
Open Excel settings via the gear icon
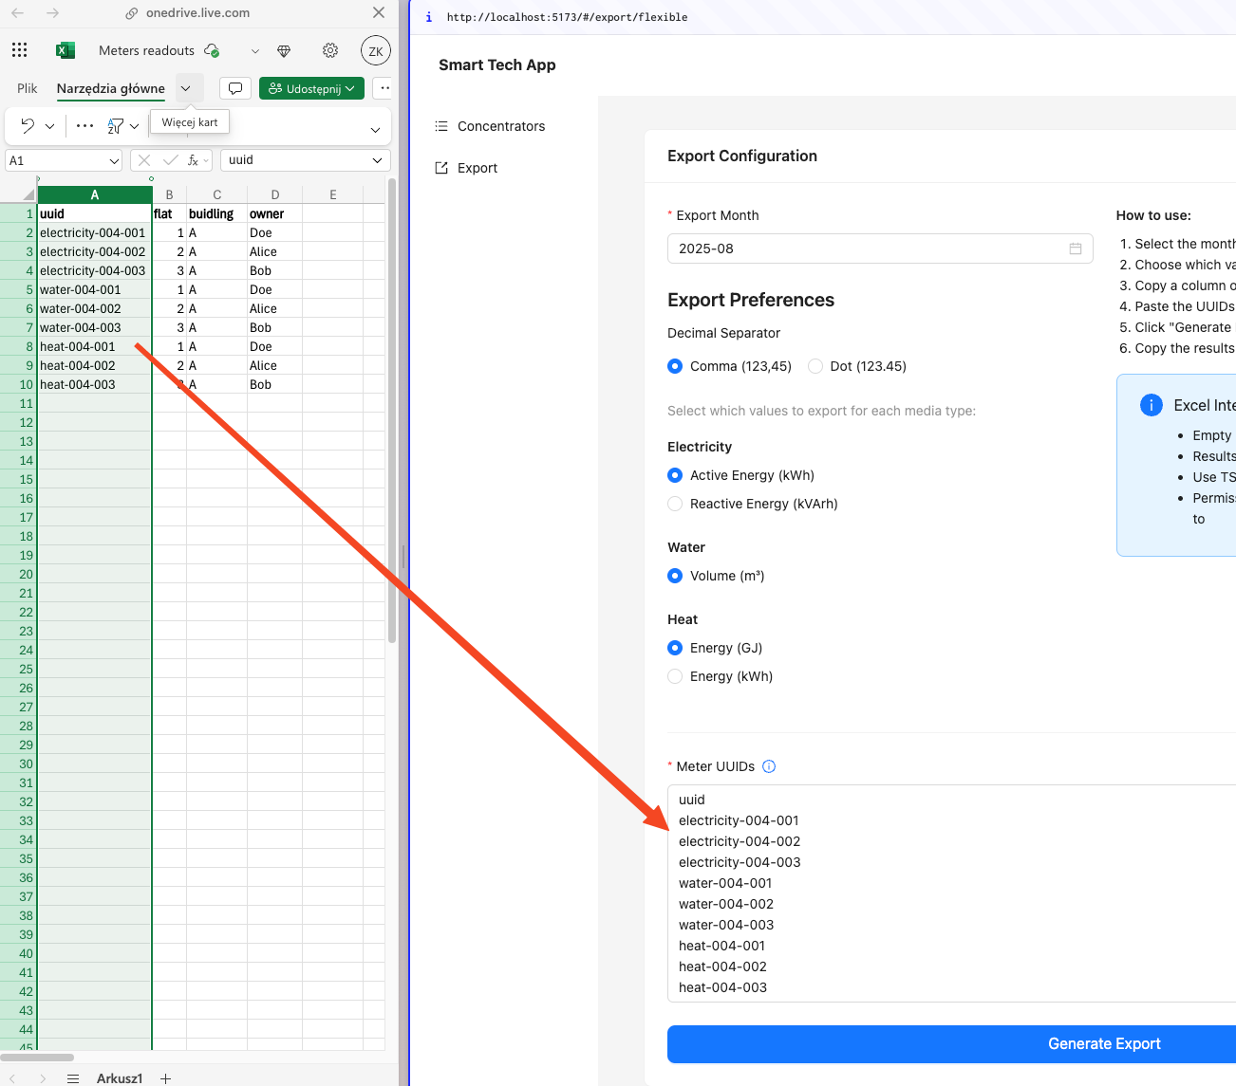(329, 50)
